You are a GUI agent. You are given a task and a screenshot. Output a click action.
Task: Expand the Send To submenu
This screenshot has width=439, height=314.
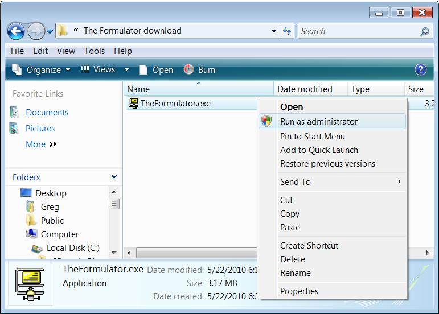tap(332, 182)
